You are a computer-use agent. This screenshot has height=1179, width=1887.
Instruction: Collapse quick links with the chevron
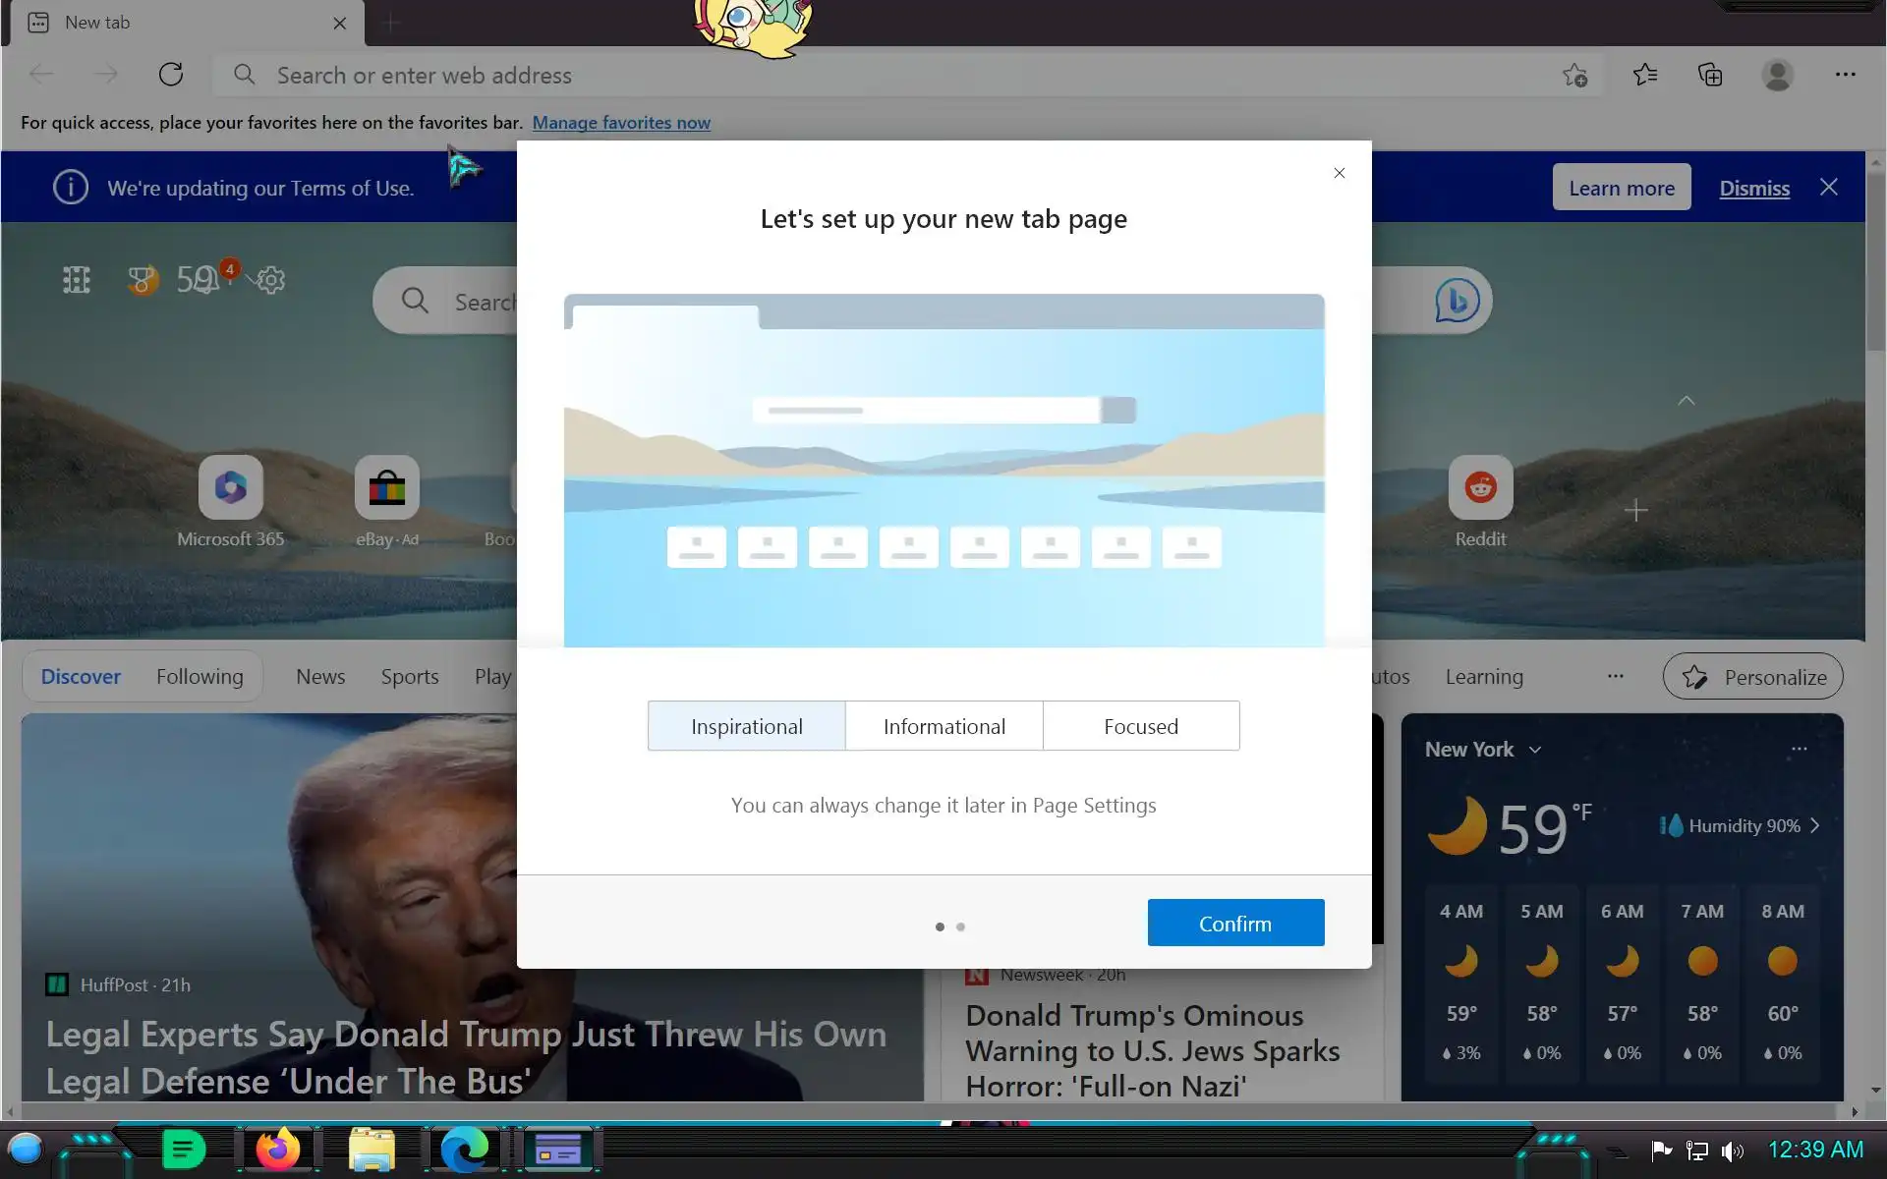click(x=1686, y=401)
